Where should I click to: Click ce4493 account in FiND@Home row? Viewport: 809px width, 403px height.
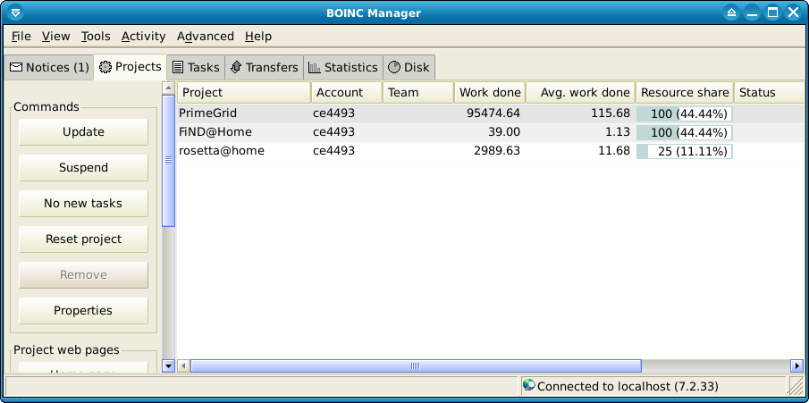pos(333,132)
